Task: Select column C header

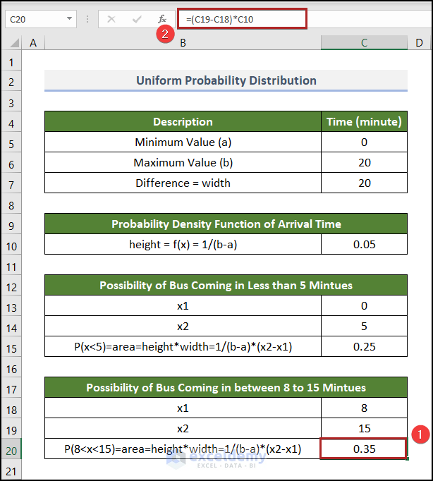Action: point(364,42)
